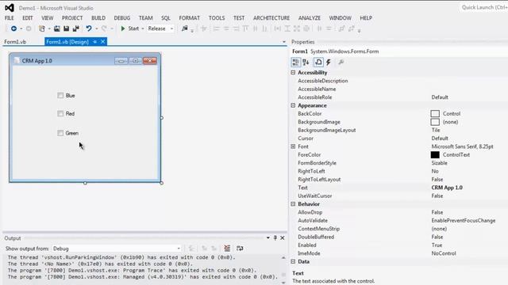
Task: Pin the Output window with pushpin icon
Action: [x=275, y=237]
